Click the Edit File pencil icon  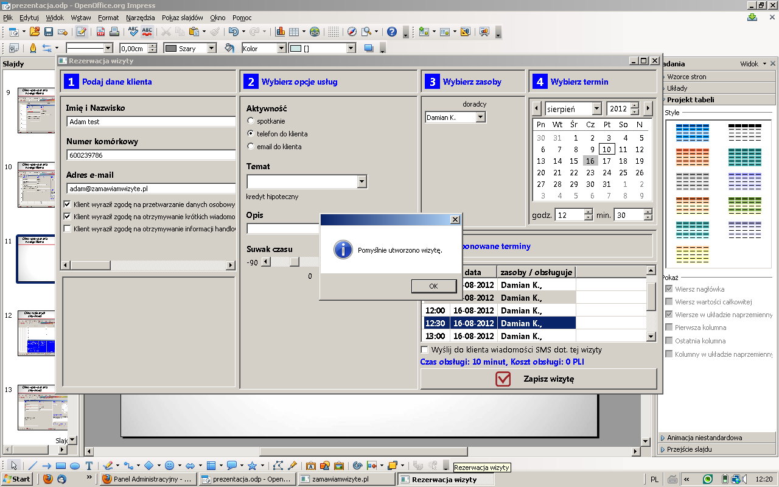pyautogui.click(x=81, y=32)
